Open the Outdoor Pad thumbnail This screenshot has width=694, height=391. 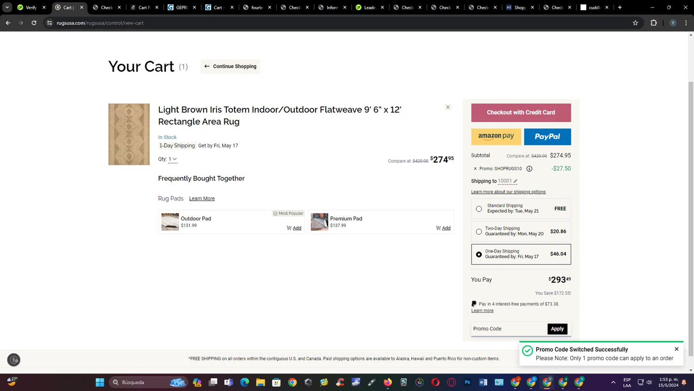(x=170, y=222)
